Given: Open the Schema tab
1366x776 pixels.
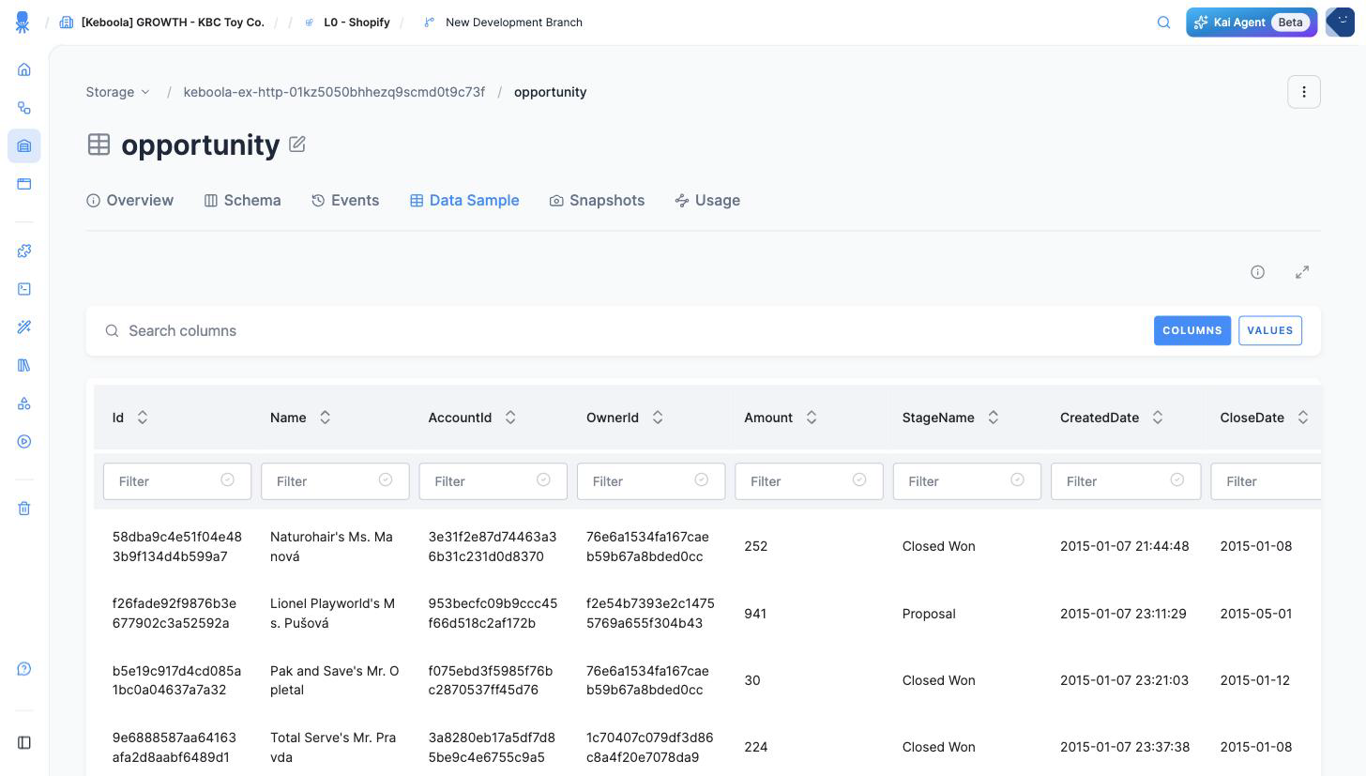Looking at the screenshot, I should click(x=242, y=200).
